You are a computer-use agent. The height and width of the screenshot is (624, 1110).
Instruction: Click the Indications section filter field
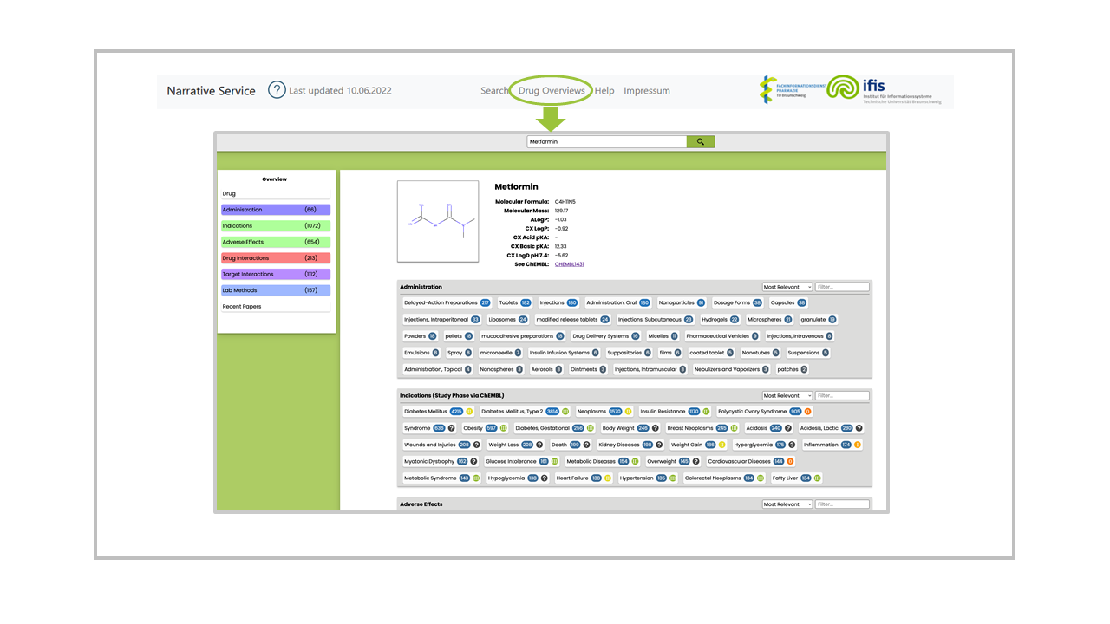[x=841, y=395]
